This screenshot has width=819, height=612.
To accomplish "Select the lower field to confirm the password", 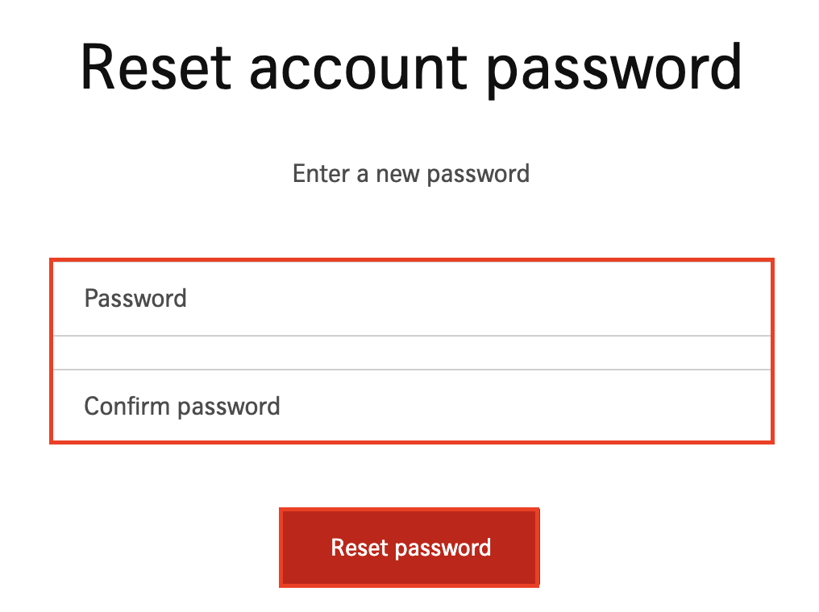I will tap(411, 406).
